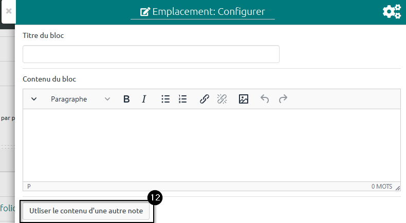
Task: Click the 0 MOTS word counter
Action: (x=381, y=187)
